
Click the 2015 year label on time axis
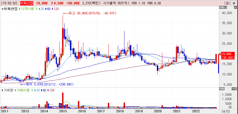(x=63, y=111)
